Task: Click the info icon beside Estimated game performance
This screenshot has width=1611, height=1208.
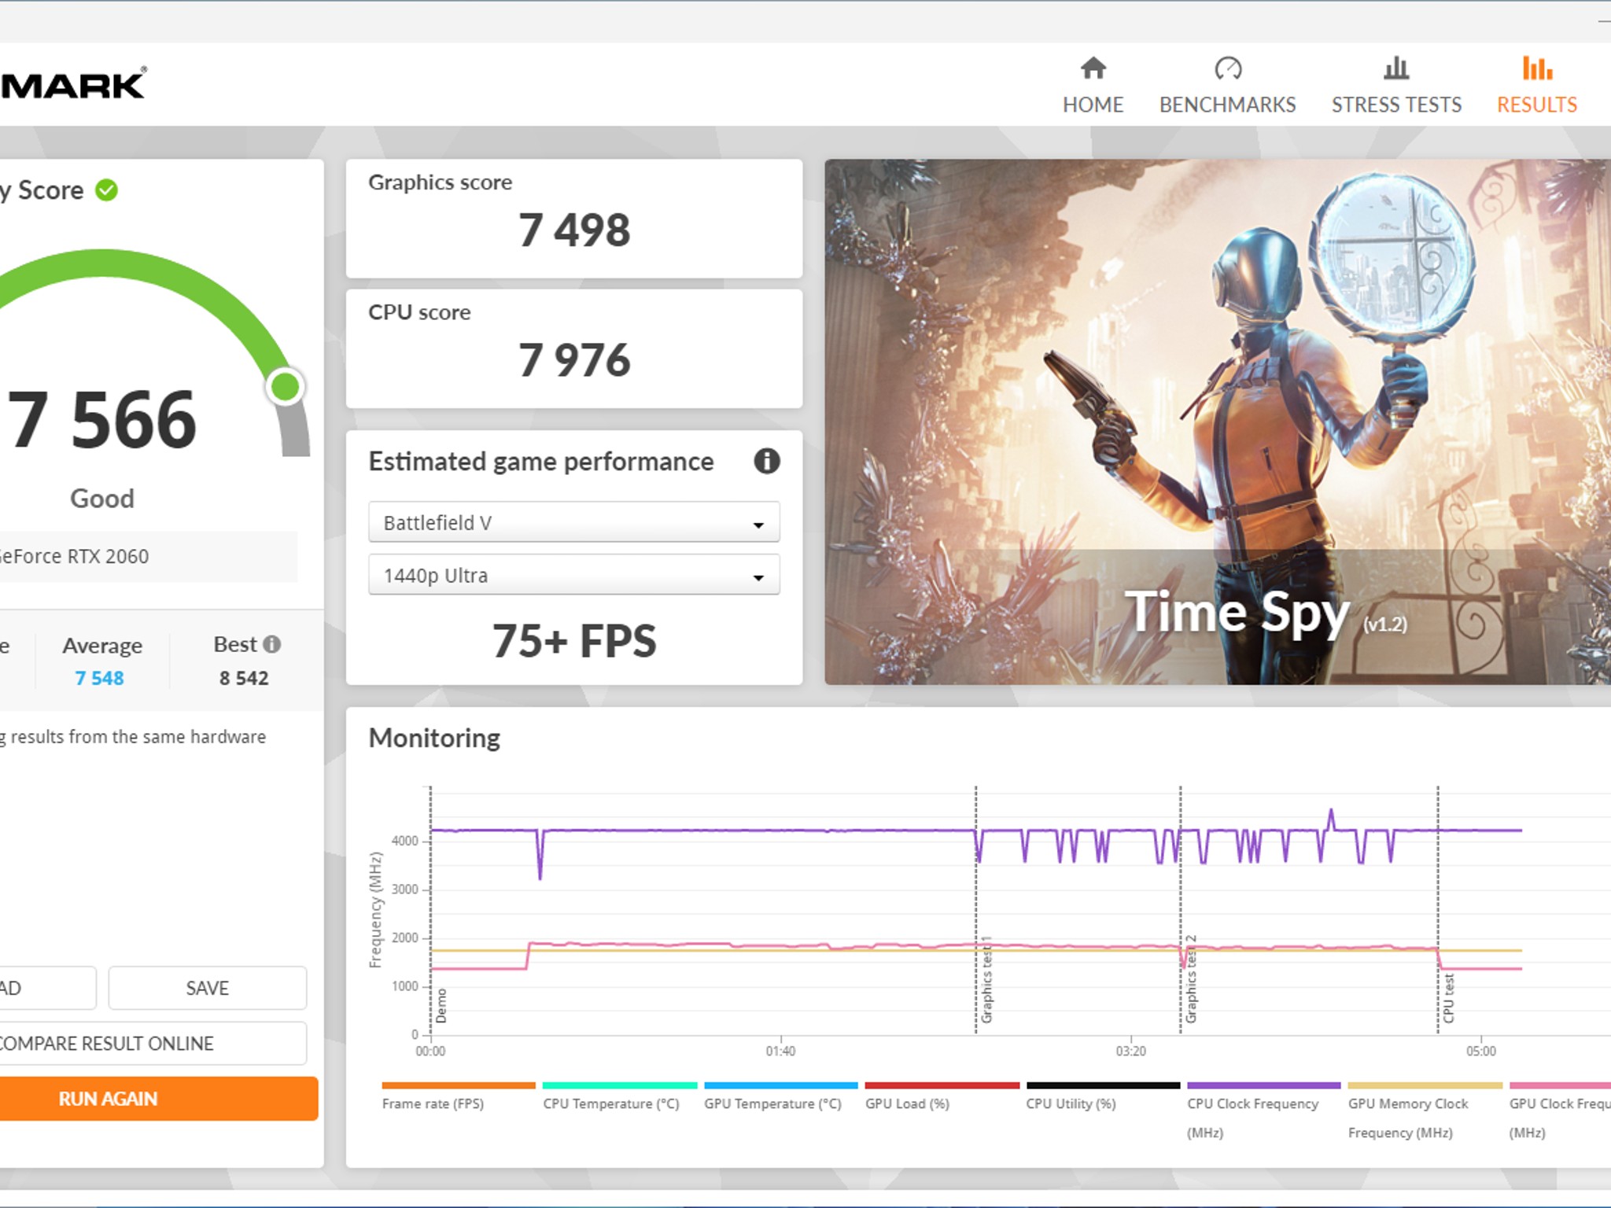Action: (x=767, y=461)
